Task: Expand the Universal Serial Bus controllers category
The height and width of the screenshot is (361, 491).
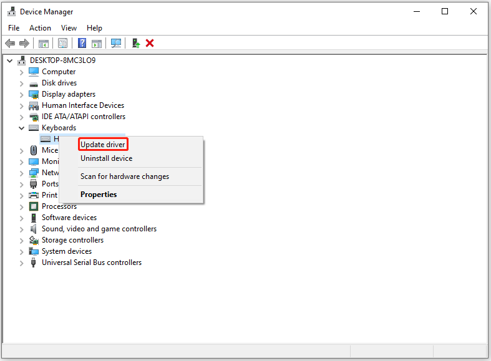Action: [x=21, y=263]
